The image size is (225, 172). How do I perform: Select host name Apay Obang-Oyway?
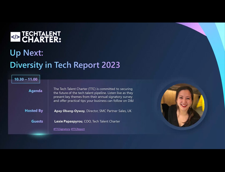click(x=70, y=111)
